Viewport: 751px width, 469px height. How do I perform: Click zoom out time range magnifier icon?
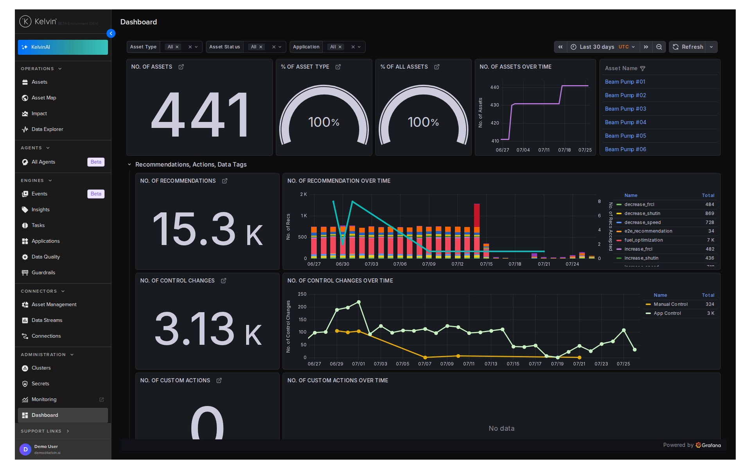pyautogui.click(x=659, y=47)
